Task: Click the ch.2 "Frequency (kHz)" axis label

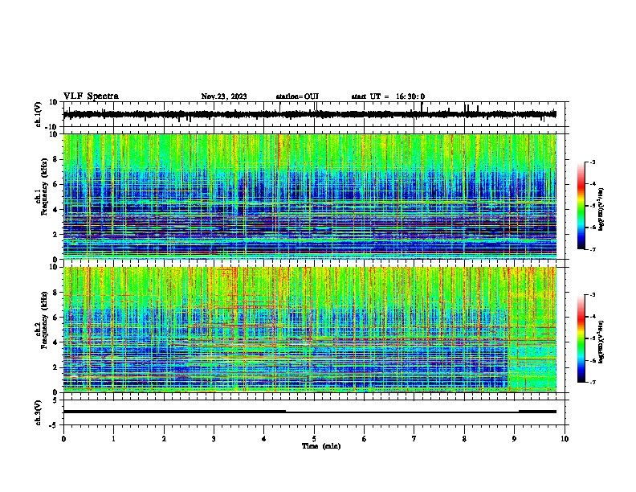Action: 44,320
